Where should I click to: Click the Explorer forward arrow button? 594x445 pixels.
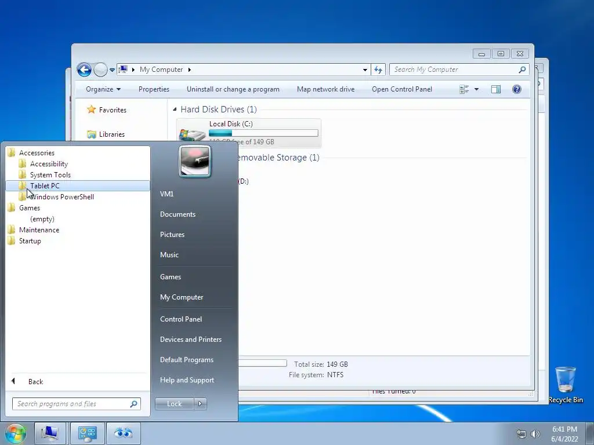(x=100, y=70)
